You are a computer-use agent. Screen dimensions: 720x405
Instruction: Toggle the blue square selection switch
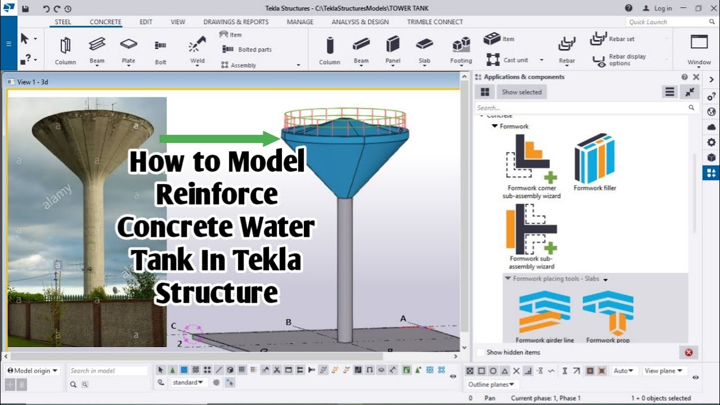(x=184, y=370)
